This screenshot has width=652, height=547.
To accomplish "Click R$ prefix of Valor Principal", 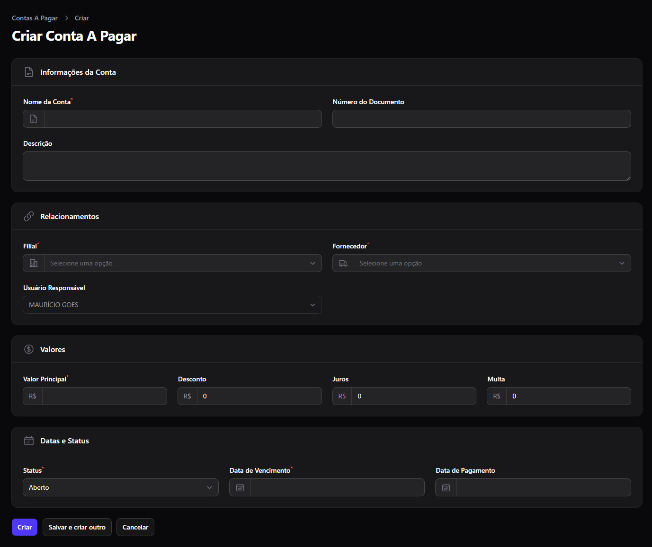I will click(x=33, y=396).
